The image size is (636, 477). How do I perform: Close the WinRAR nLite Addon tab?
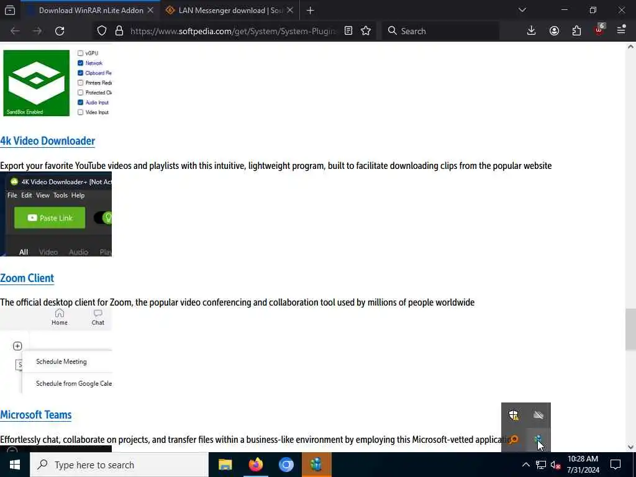[150, 11]
